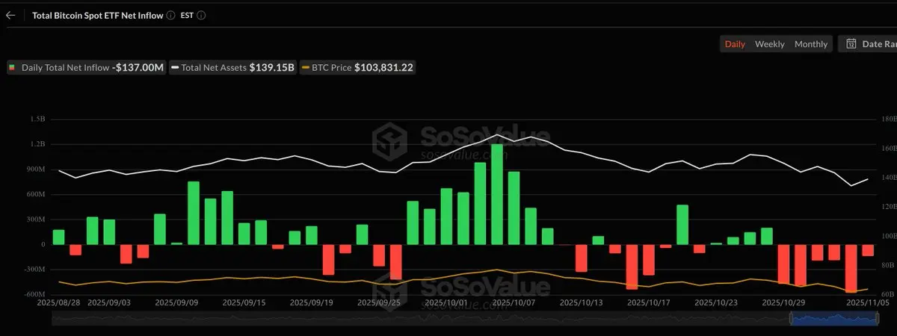The image size is (897, 336).
Task: Toggle the Daily Total Net Inflow series
Action: [87, 67]
